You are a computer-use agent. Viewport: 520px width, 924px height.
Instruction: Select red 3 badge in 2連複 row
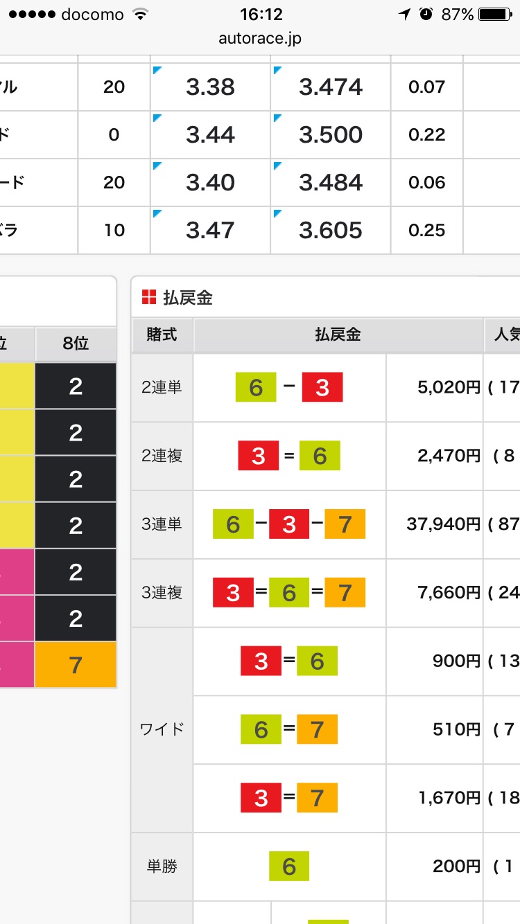[x=259, y=456]
